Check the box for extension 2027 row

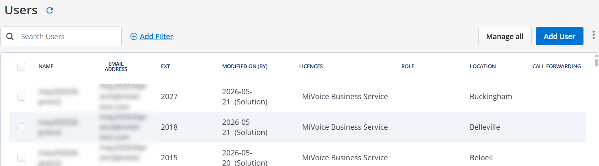point(21,97)
